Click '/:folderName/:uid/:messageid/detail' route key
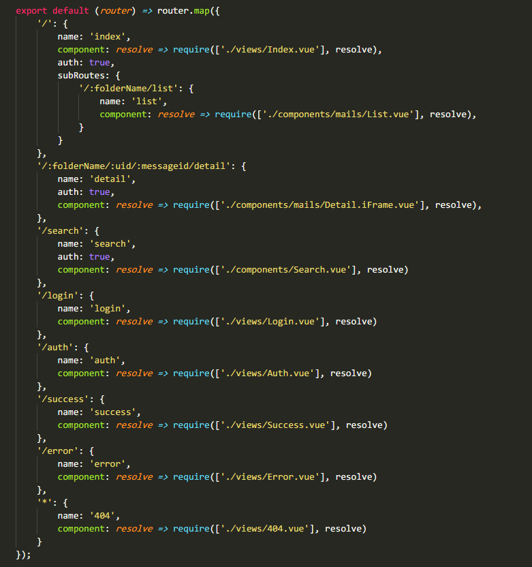The image size is (532, 567). [x=134, y=166]
